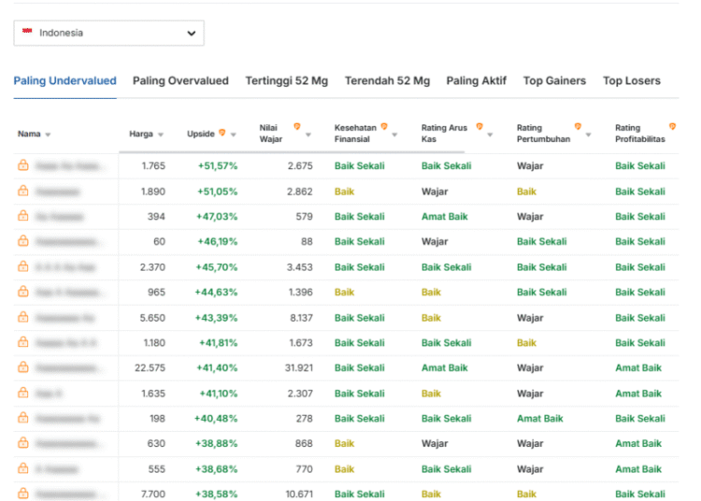Click lock icon in row priced 22.575
This screenshot has width=701, height=501.
23,367
